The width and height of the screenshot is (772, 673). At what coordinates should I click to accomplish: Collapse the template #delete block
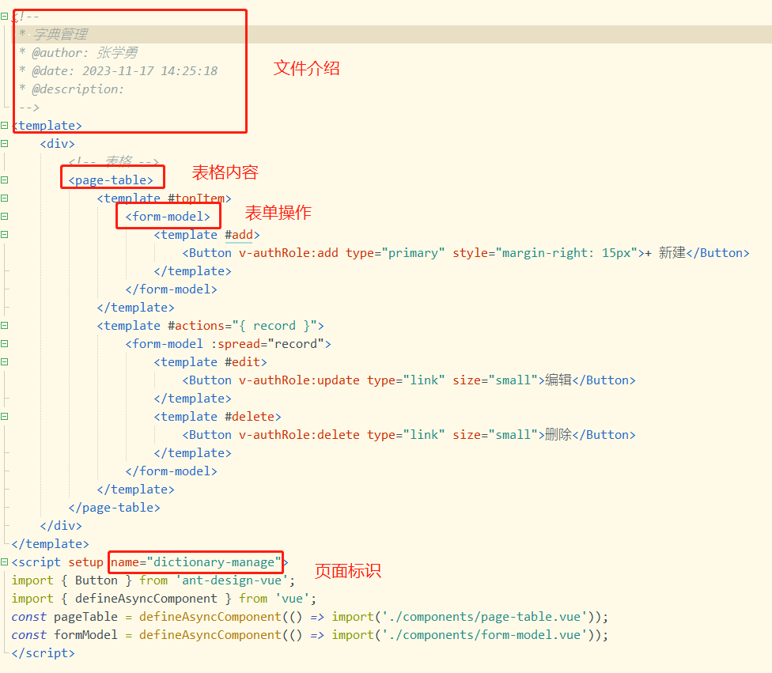tap(5, 416)
